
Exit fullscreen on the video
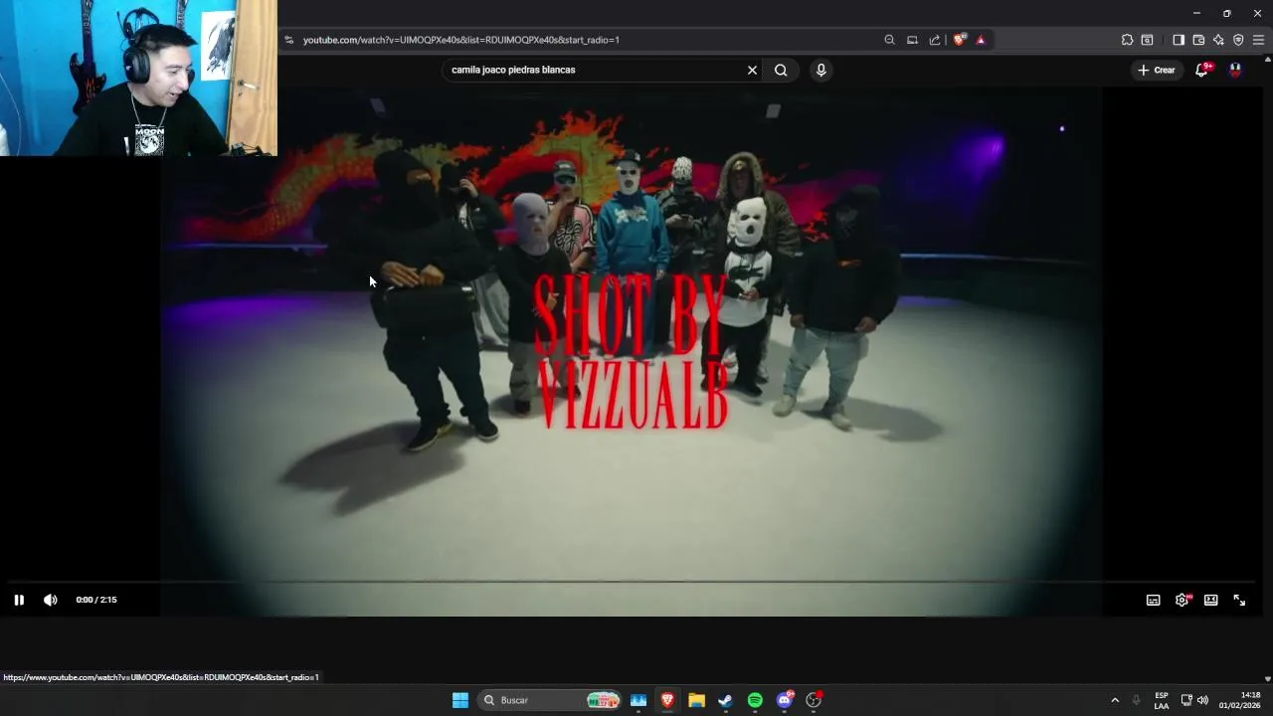pos(1239,600)
